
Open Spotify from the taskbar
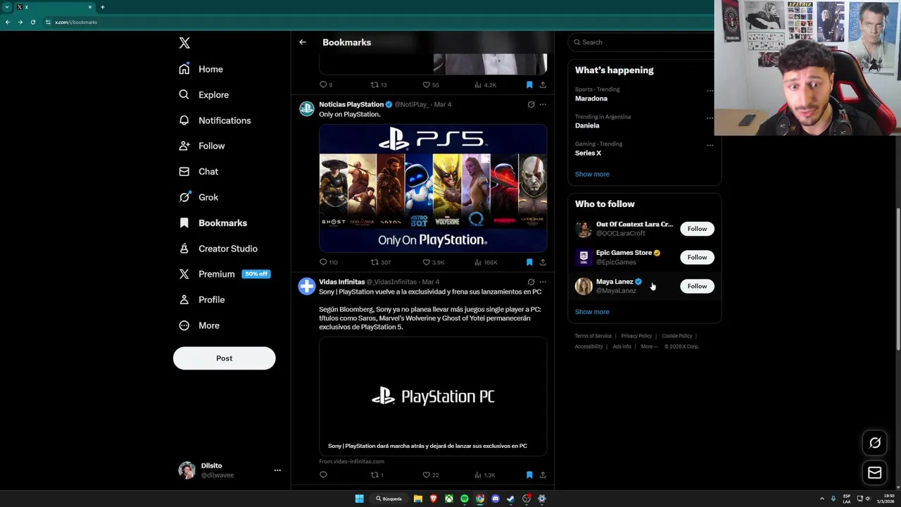click(x=465, y=499)
